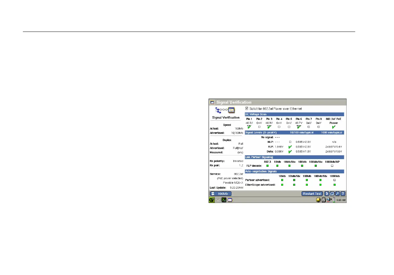Click Partner advertised 100Mb/fdx green indicator

tap(320, 180)
